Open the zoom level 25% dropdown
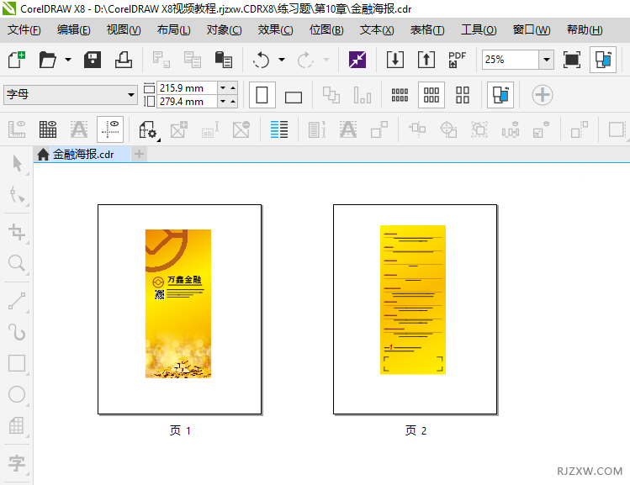 click(x=546, y=60)
